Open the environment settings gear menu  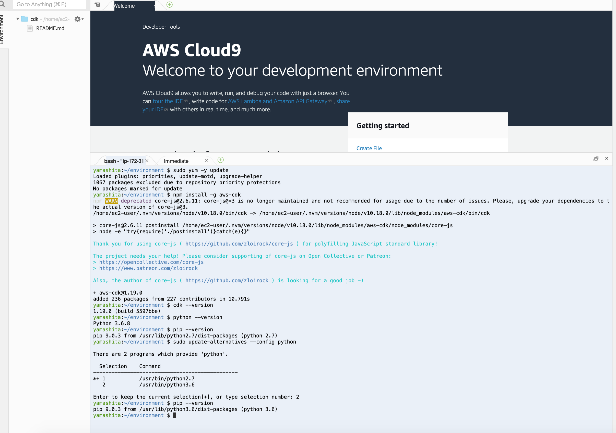pos(79,19)
